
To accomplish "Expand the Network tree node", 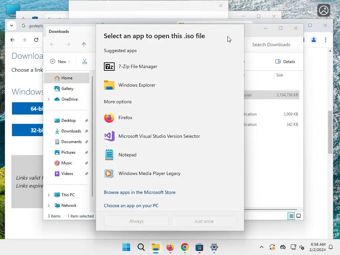I will 49,206.
